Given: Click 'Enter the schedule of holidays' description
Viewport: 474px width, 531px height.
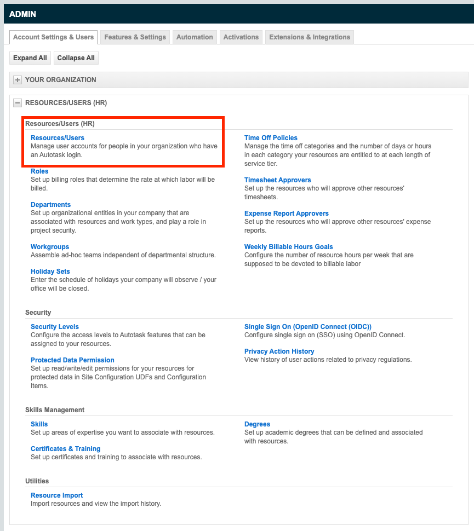Looking at the screenshot, I should pyautogui.click(x=123, y=284).
